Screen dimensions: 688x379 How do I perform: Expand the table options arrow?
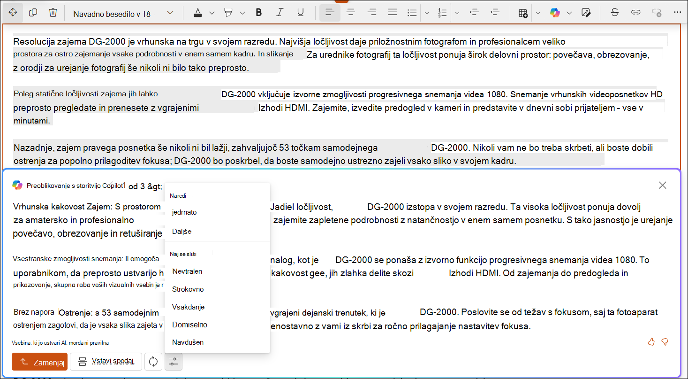point(538,13)
